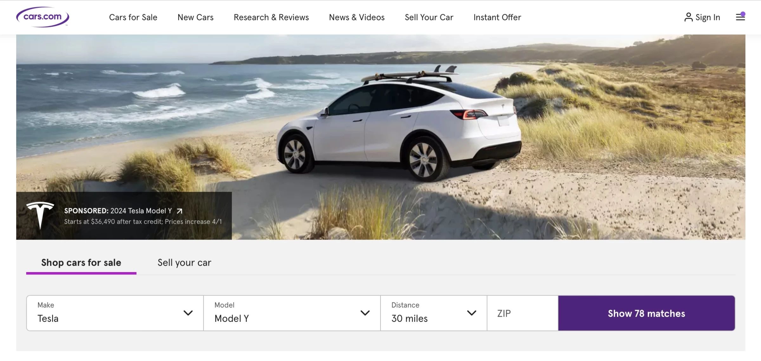Open New Cars menu
The image size is (761, 361).
[x=195, y=17]
